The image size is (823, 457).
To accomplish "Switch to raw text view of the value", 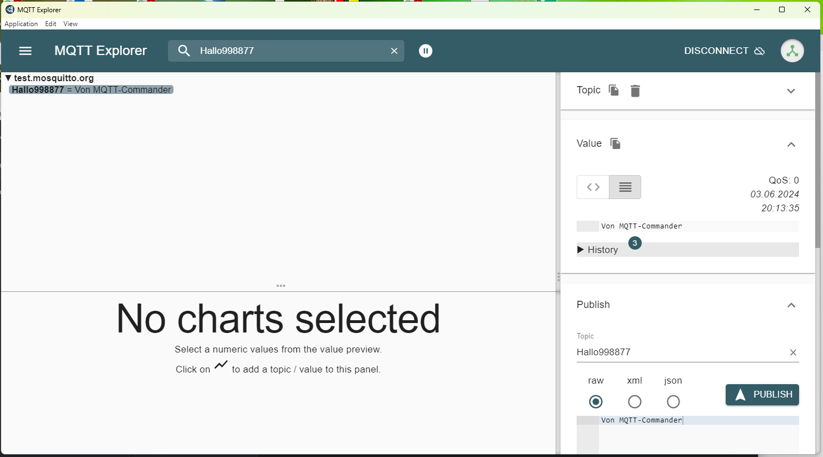I will (625, 187).
